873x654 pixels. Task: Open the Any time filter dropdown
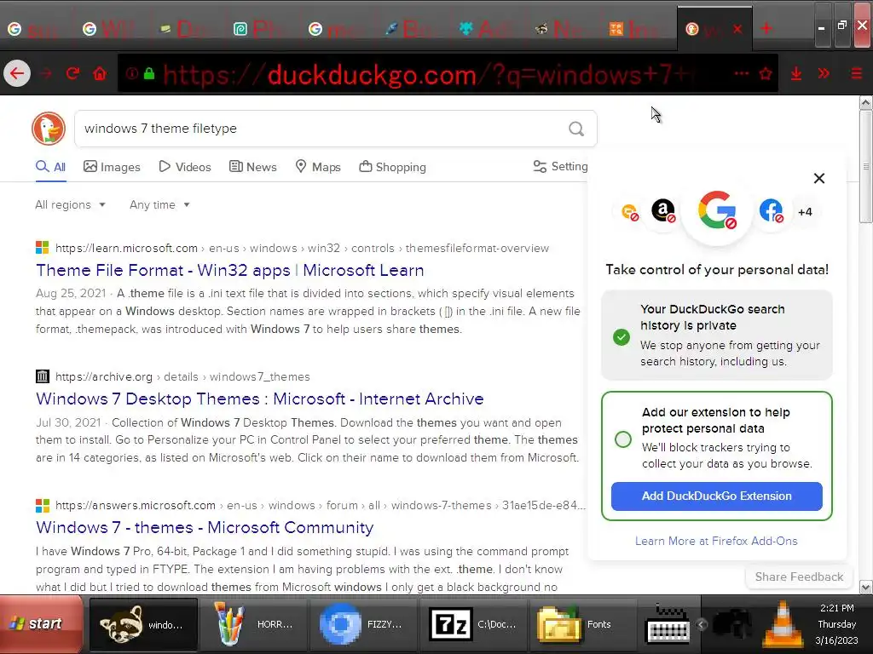(159, 204)
